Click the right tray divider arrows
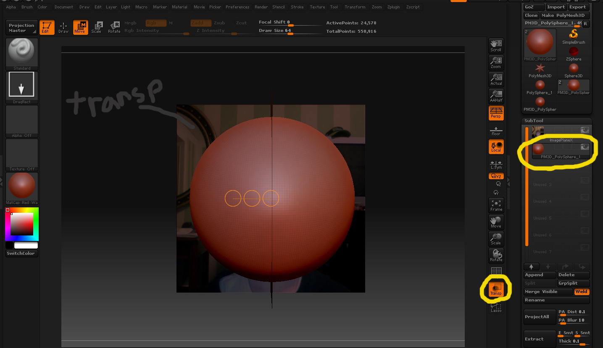 pyautogui.click(x=508, y=181)
